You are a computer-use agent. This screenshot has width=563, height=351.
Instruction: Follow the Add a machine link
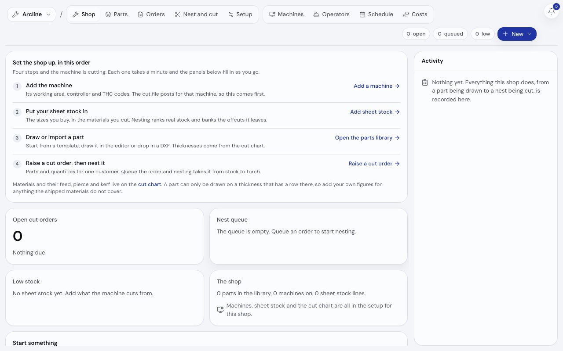[x=377, y=86]
